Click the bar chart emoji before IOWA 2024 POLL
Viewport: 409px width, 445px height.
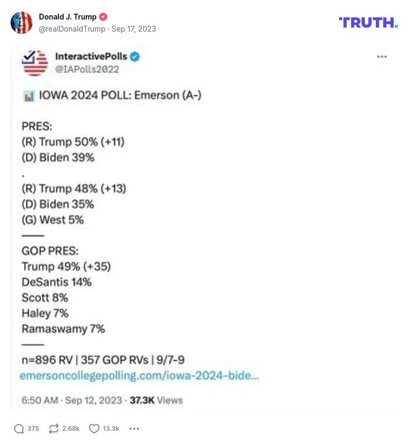click(28, 95)
